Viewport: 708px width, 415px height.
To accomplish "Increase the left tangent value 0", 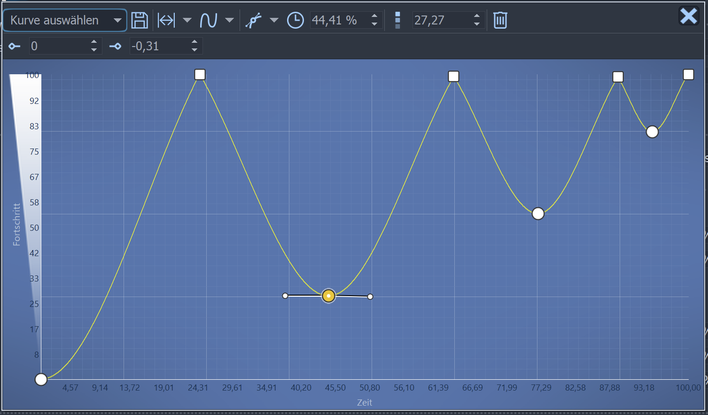I will pyautogui.click(x=94, y=42).
